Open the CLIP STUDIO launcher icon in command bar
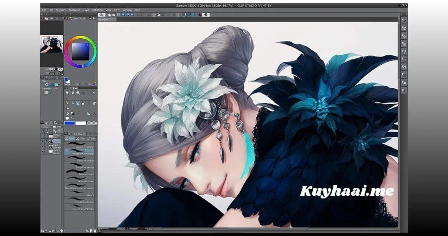Viewport: 448px width, 236px height. pos(101,15)
